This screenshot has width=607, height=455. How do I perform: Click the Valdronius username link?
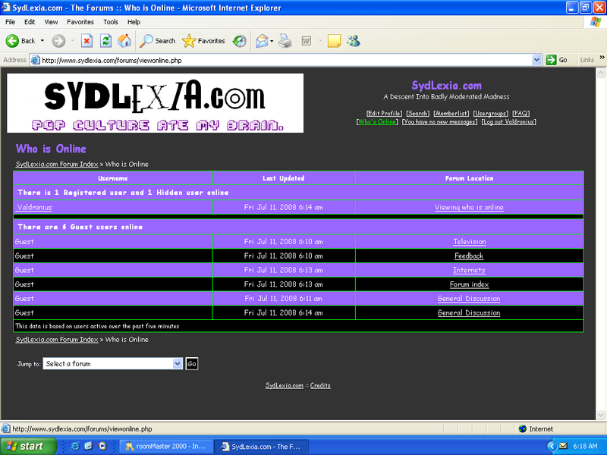click(34, 207)
